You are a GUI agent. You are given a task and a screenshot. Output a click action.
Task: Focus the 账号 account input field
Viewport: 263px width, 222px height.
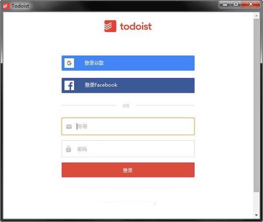(x=128, y=127)
